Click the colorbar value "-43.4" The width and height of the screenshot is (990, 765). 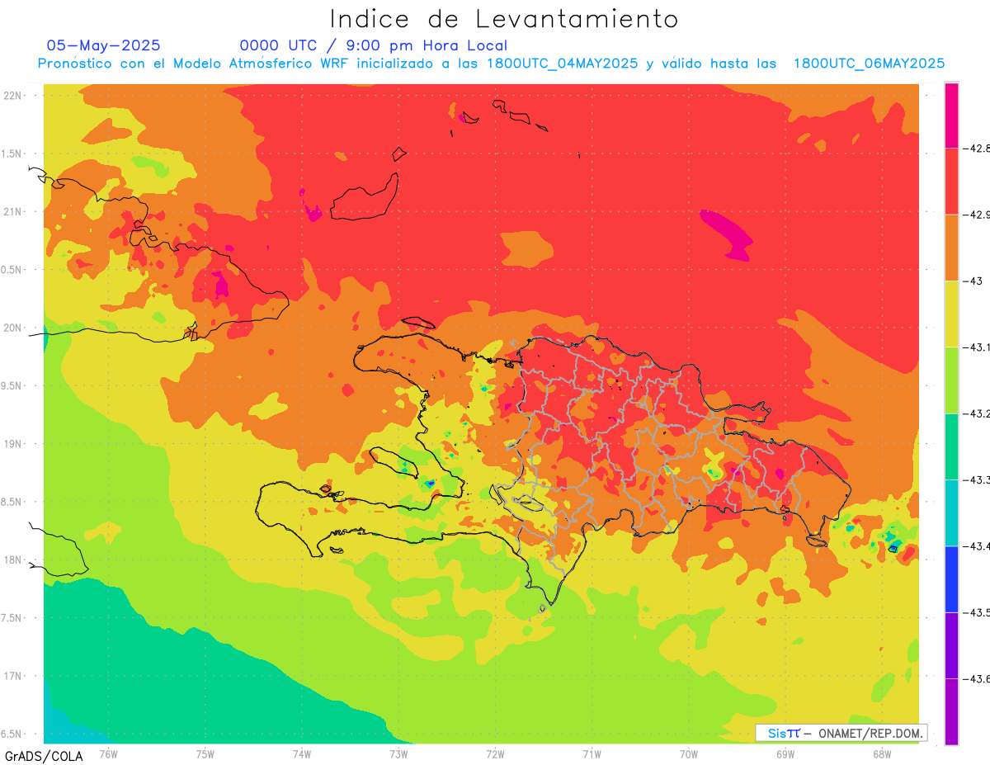[977, 546]
